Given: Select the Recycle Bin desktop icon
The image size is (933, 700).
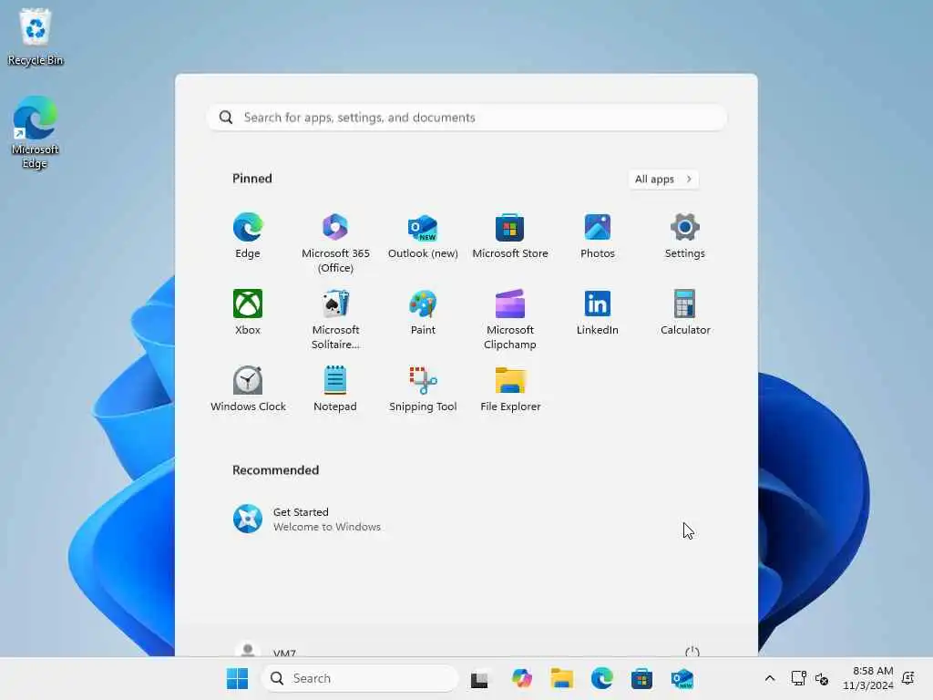Looking at the screenshot, I should tap(36, 36).
